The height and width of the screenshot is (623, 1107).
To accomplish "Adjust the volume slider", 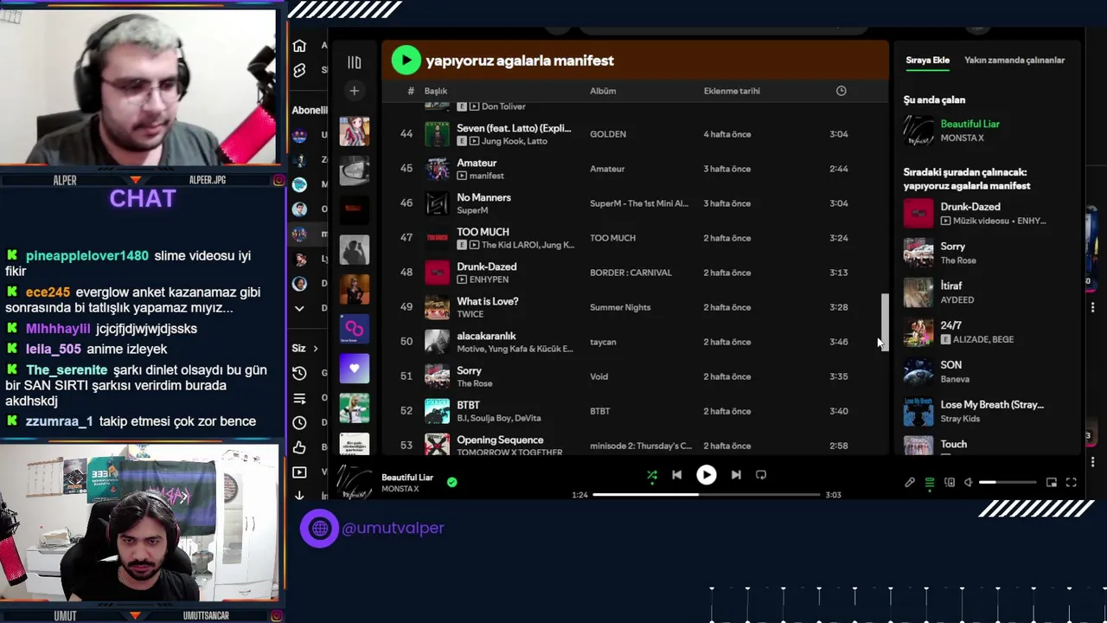I will coord(1008,483).
